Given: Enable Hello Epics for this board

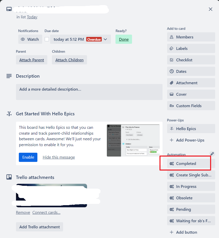Looking at the screenshot, I should point(28,157).
